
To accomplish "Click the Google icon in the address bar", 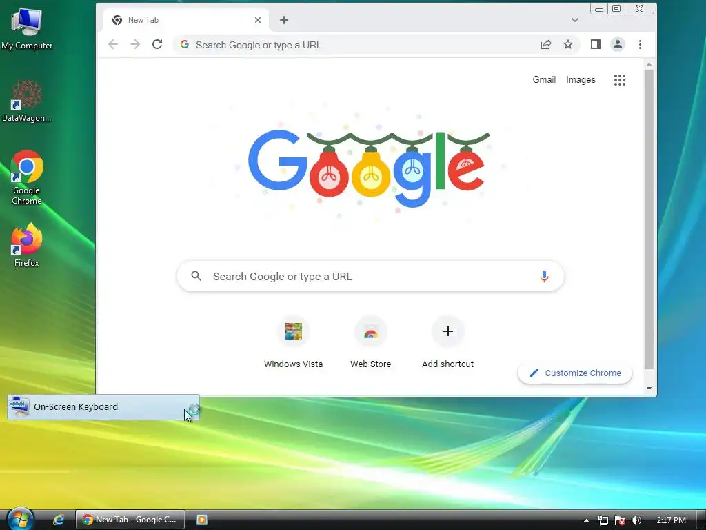I will 185,44.
